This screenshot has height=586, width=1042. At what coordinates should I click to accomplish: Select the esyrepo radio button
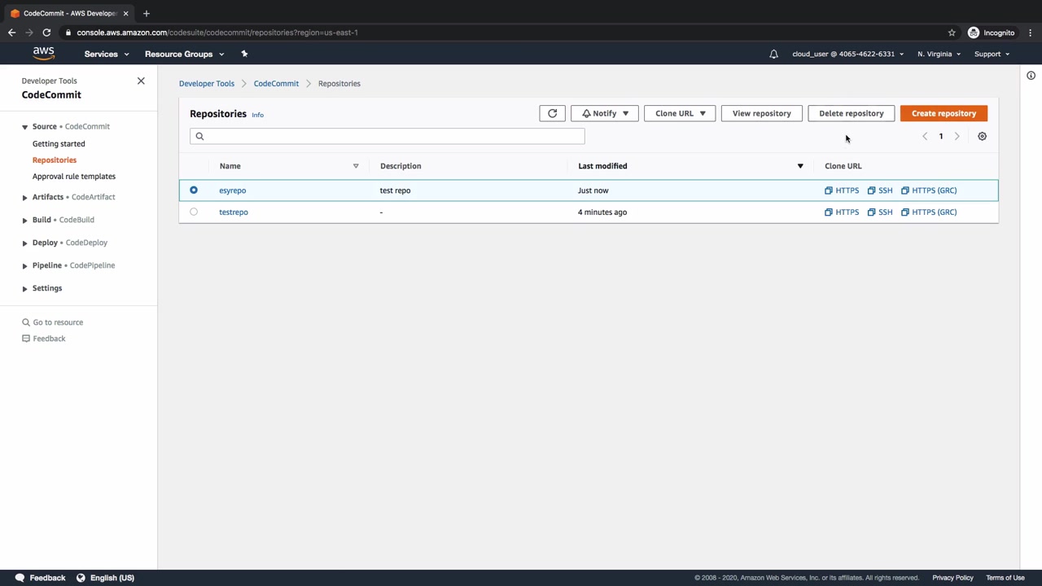(194, 190)
